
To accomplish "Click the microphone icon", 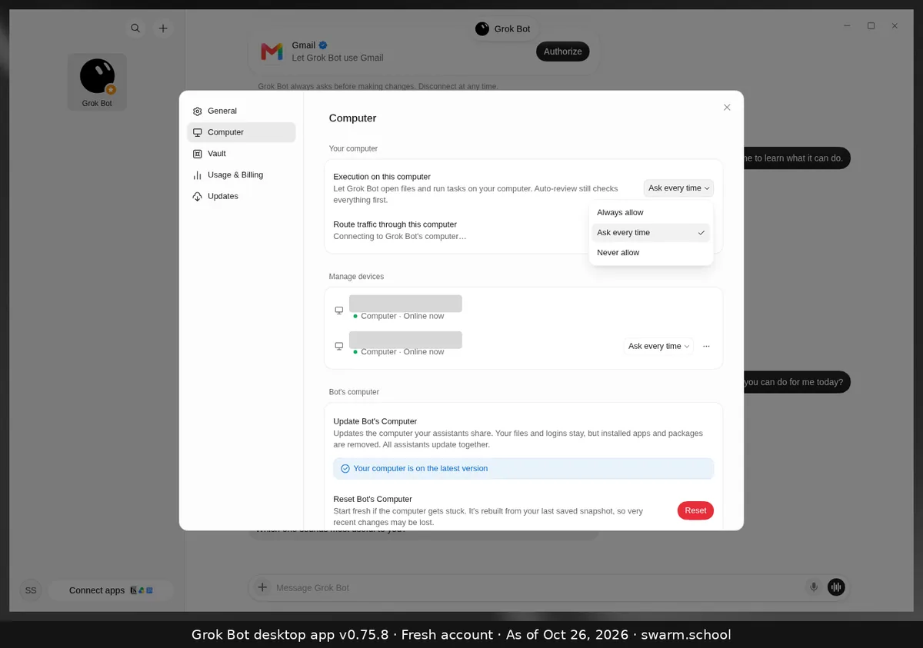I will [814, 587].
